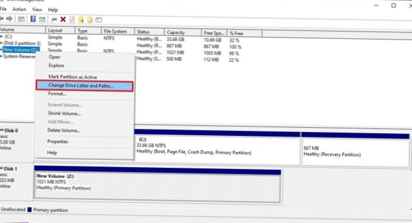Select the (C:) 33.66 GB NTFS partition block
The image size is (412, 223).
click(x=217, y=146)
